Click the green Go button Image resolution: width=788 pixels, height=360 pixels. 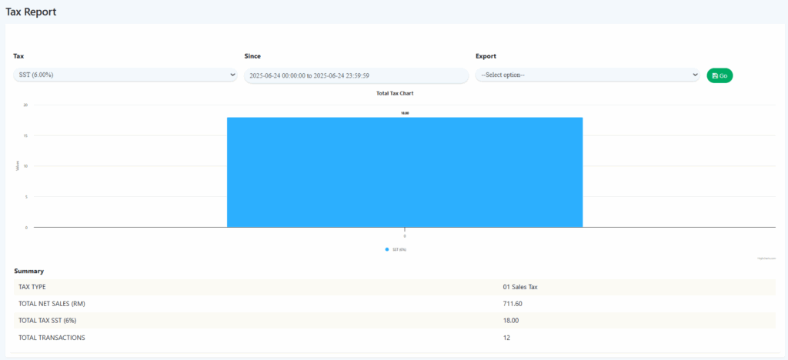click(720, 75)
